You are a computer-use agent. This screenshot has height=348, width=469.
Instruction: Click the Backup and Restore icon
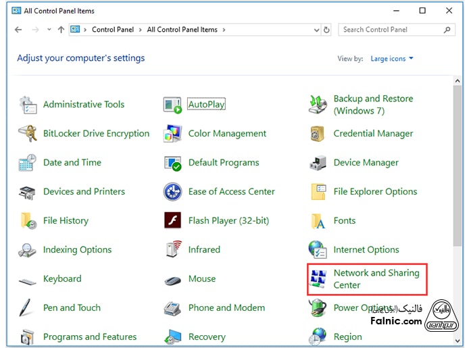[318, 105]
